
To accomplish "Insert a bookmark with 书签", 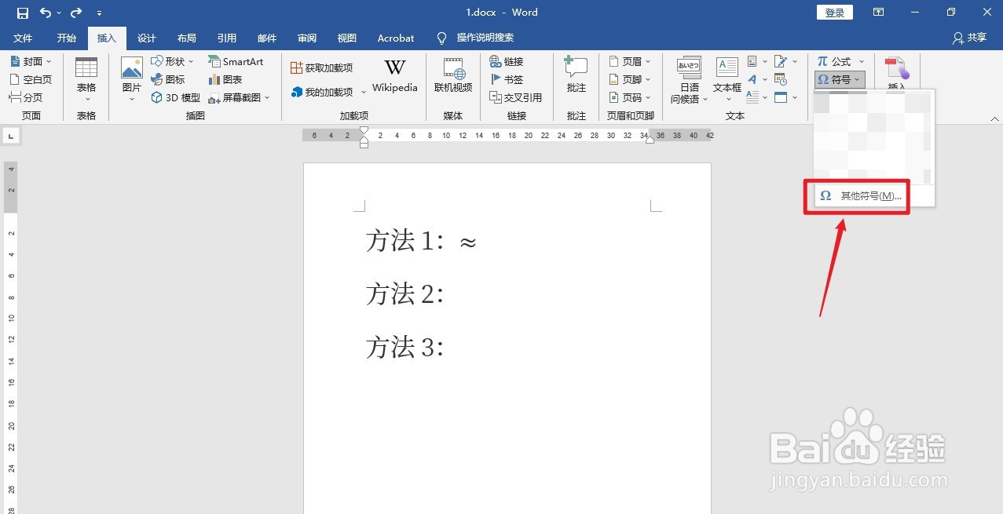I will (x=511, y=78).
